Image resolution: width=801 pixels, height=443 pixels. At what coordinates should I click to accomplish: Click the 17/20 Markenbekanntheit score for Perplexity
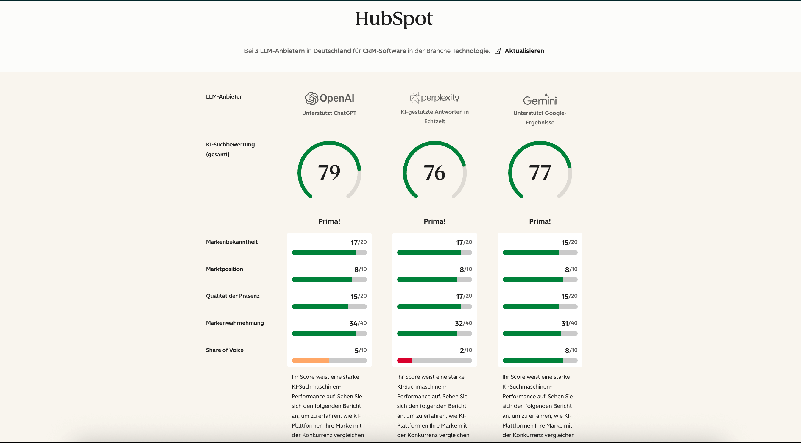pos(464,242)
